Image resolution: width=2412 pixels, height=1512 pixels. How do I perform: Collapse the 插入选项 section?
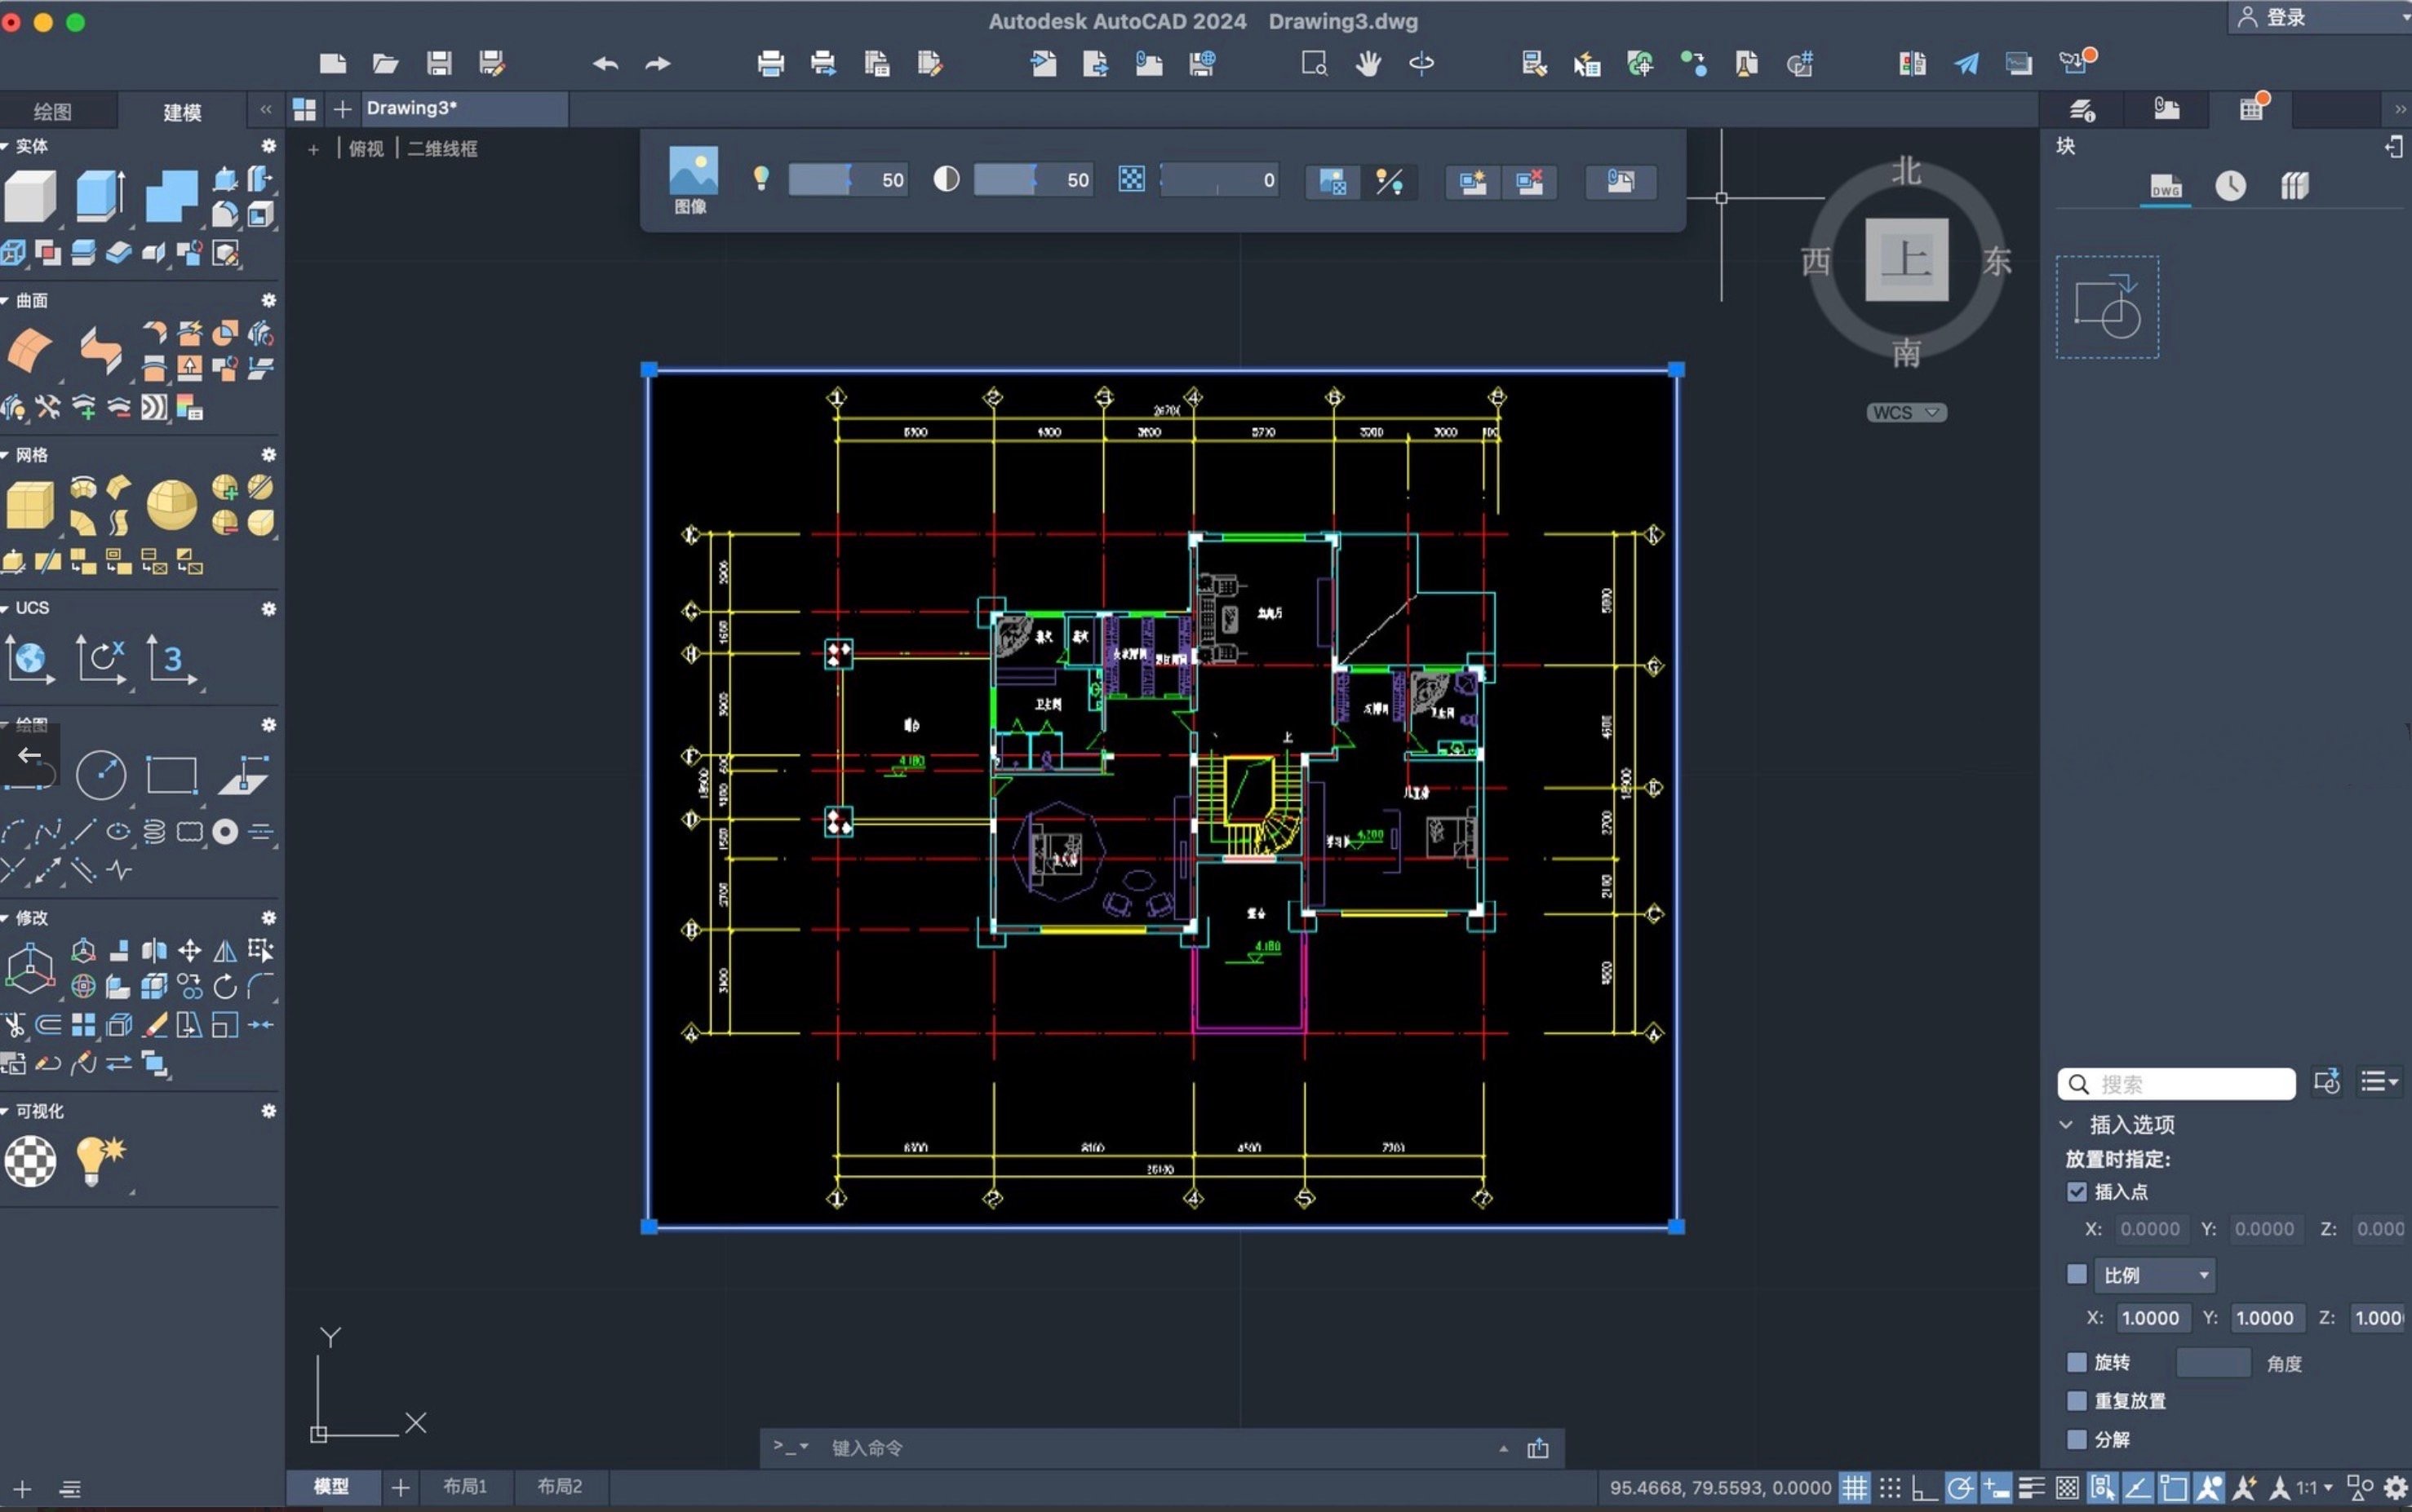(2067, 1124)
